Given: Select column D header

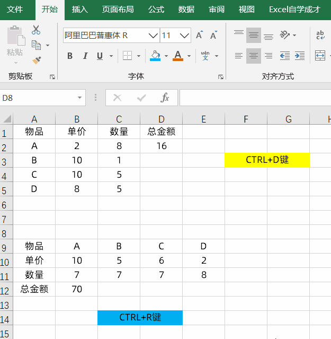Looking at the screenshot, I should click(162, 119).
